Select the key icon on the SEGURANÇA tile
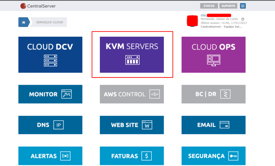The height and width of the screenshot is (166, 275). (x=233, y=156)
